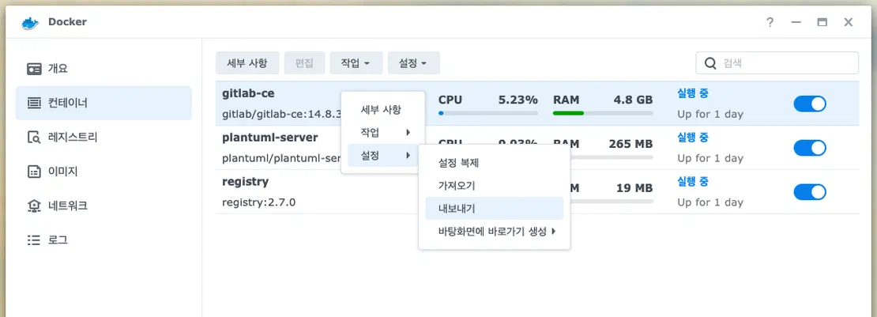Click Up for 1 day under gitlab-ce
The height and width of the screenshot is (317, 877).
710,115
